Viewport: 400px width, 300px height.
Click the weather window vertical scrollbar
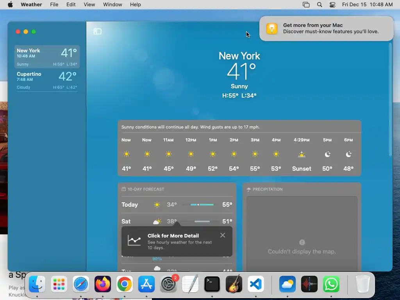point(390,100)
